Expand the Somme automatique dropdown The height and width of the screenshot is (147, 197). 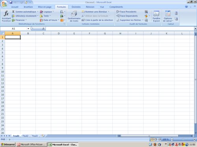tap(38, 12)
